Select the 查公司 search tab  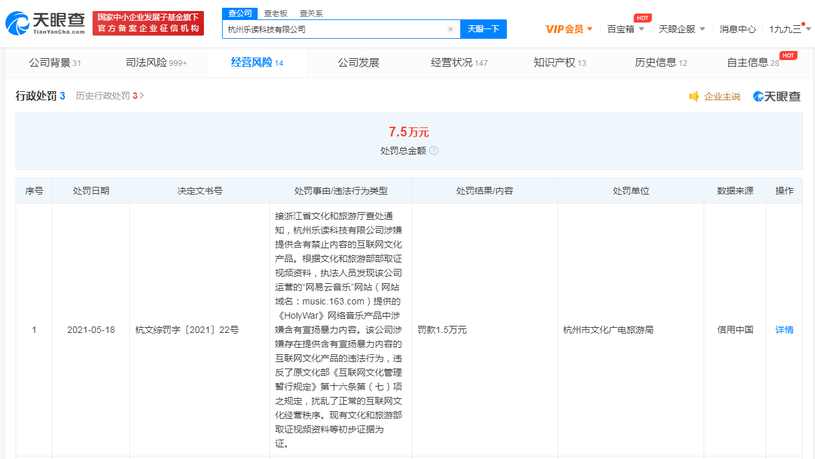tap(240, 14)
